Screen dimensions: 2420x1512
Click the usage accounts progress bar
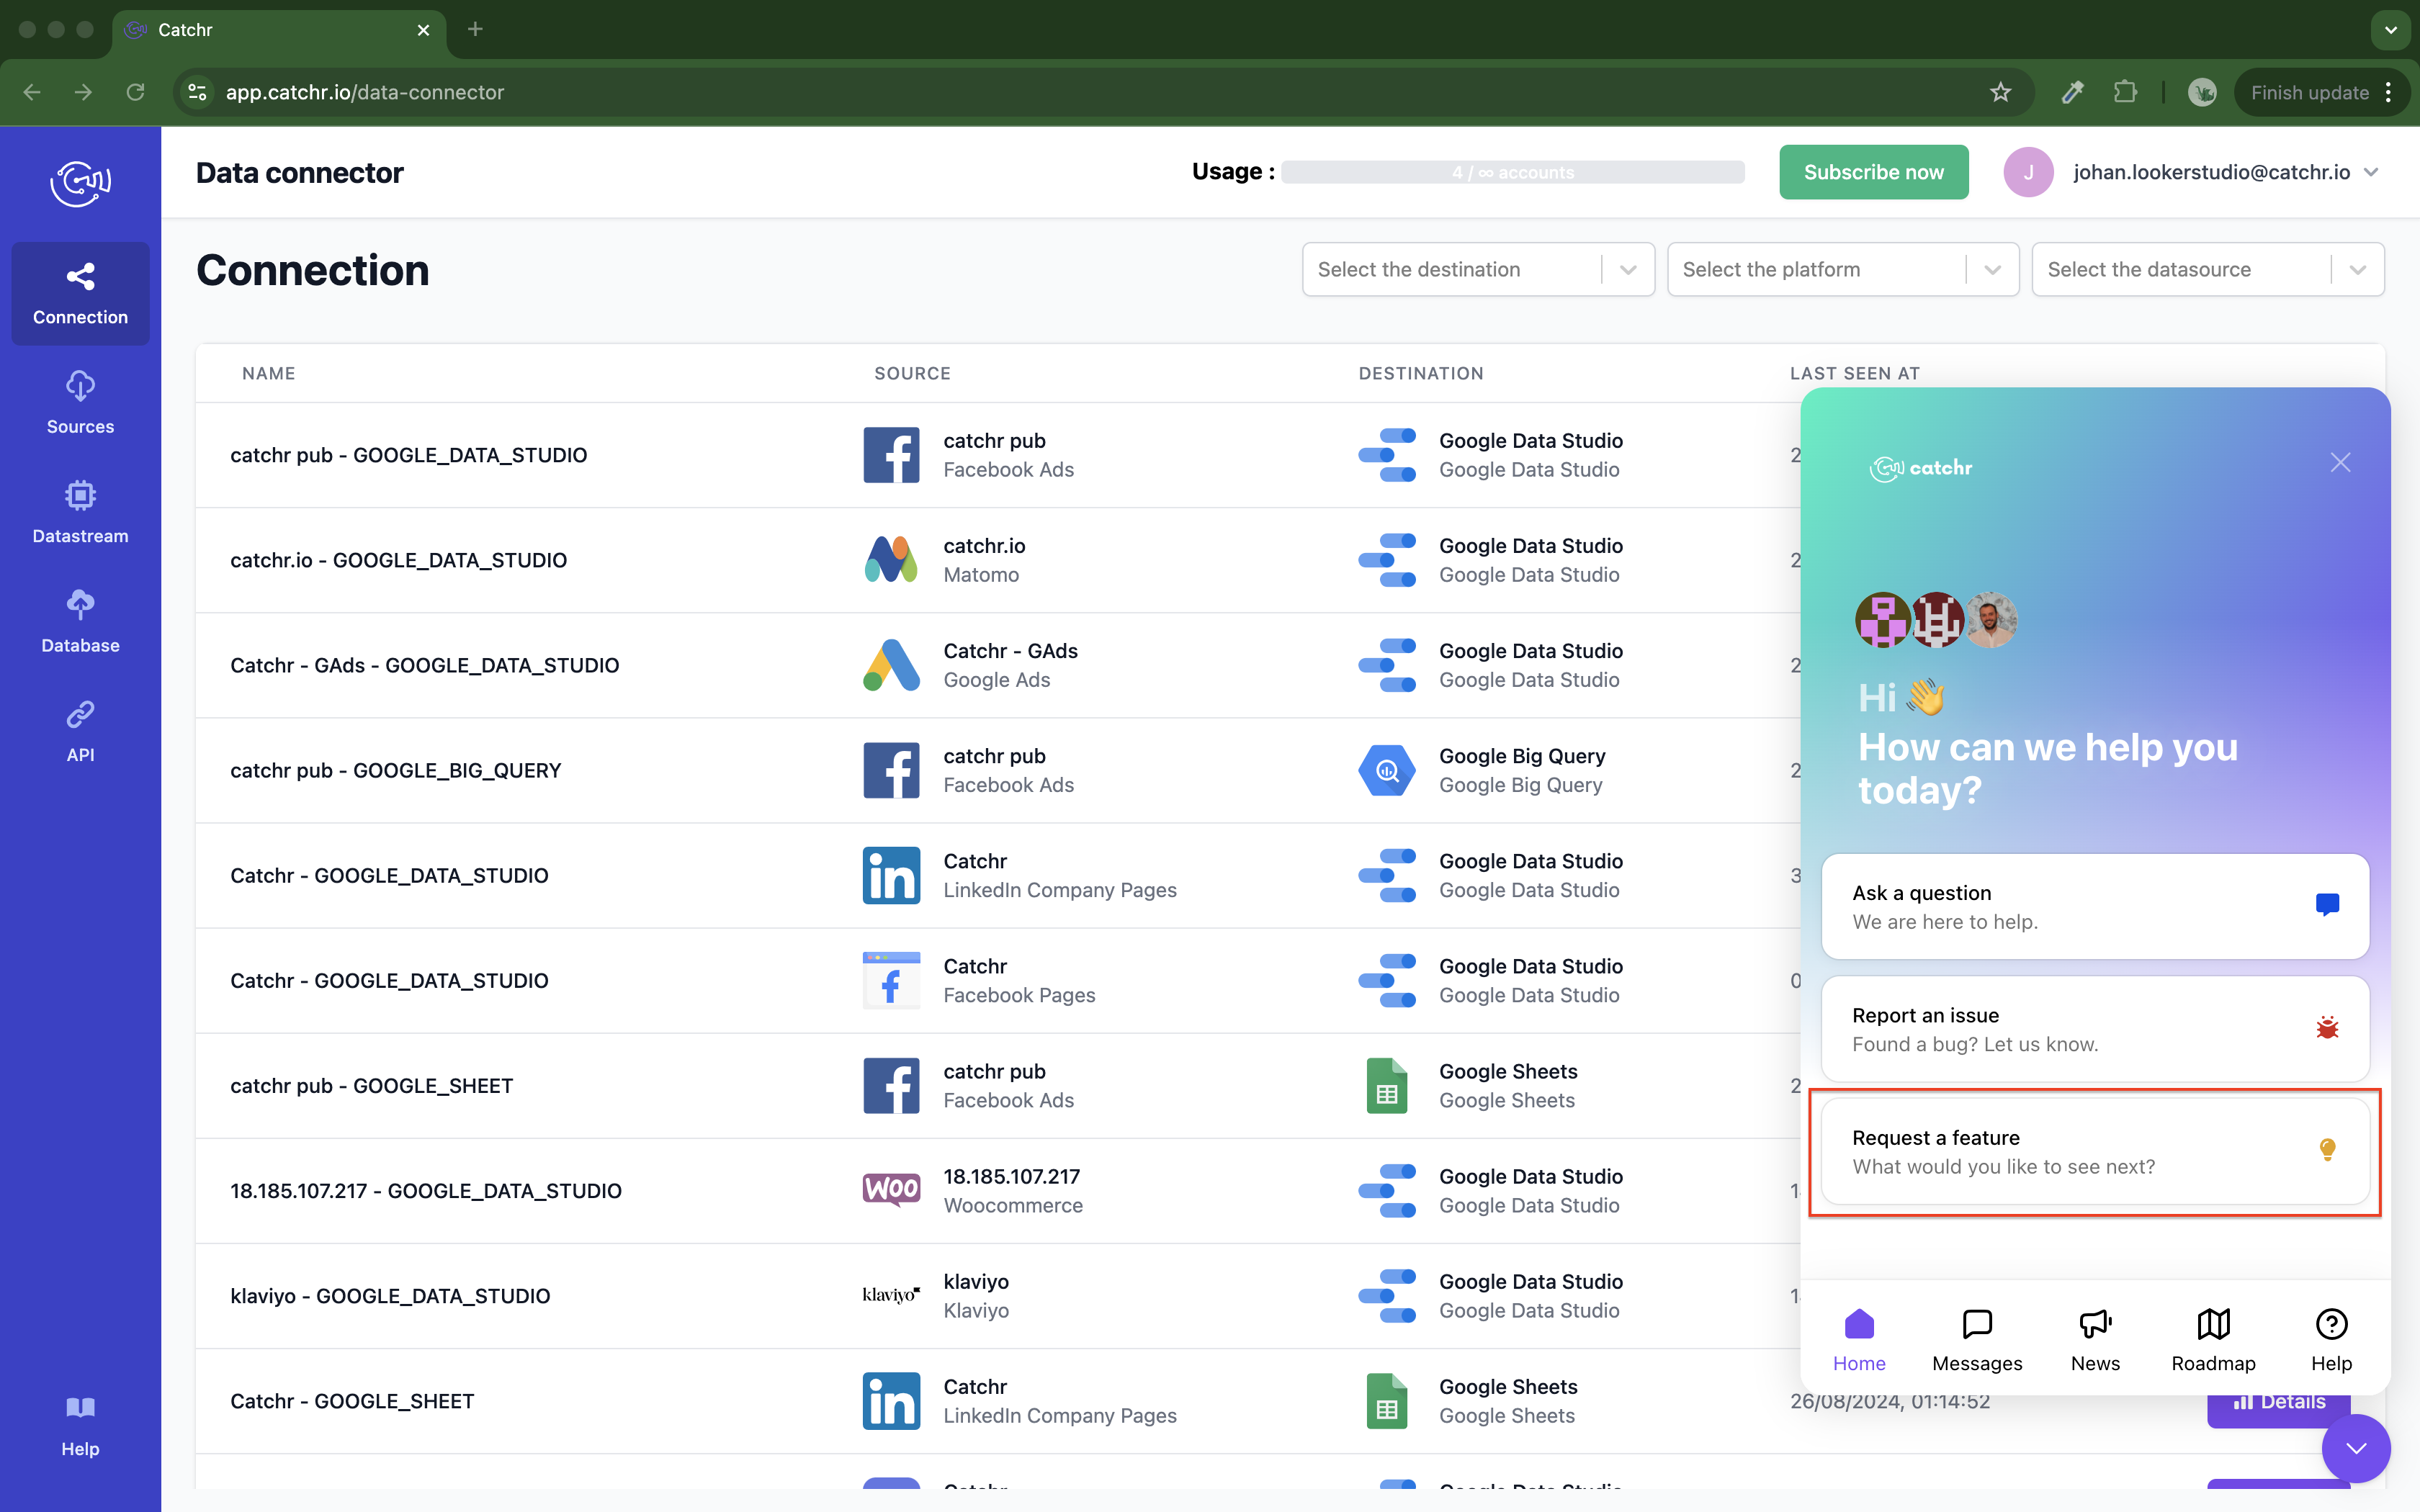pyautogui.click(x=1512, y=172)
